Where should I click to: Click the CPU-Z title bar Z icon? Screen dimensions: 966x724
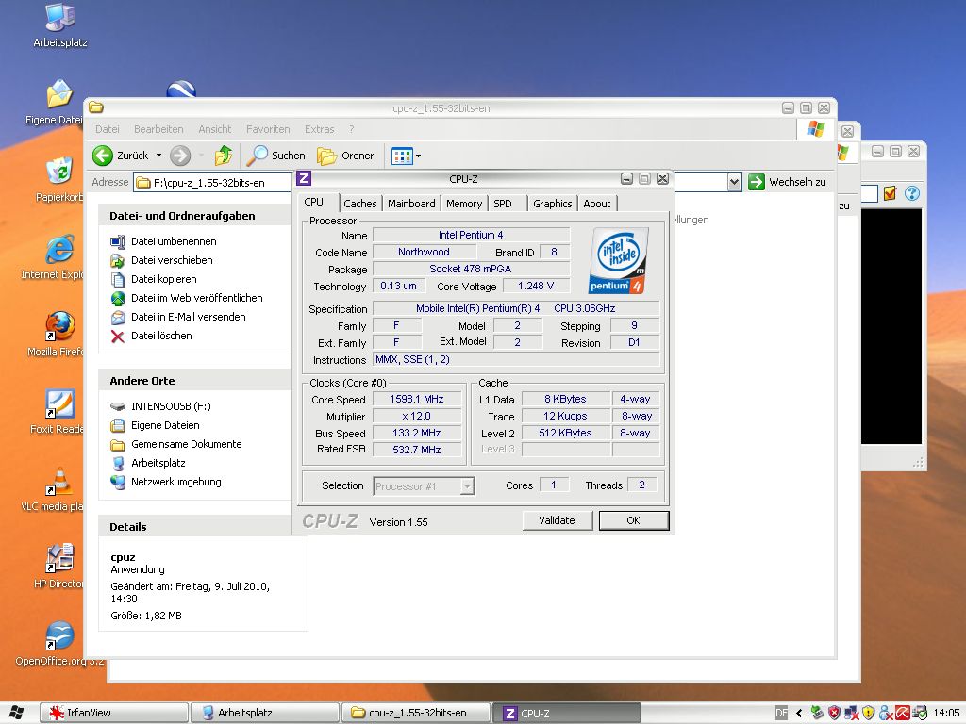(304, 178)
